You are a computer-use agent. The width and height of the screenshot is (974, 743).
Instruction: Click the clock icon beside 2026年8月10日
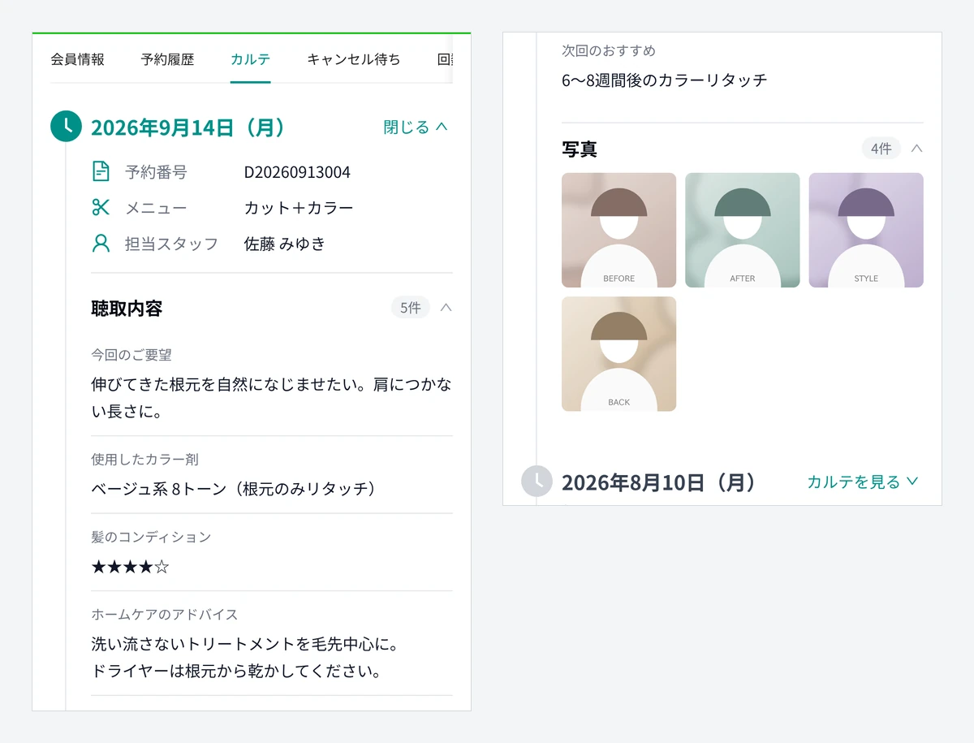(537, 482)
